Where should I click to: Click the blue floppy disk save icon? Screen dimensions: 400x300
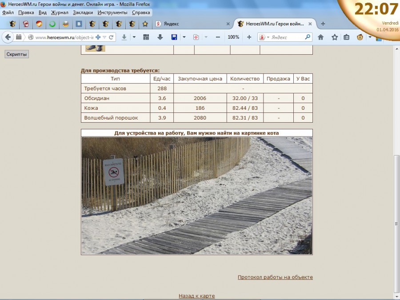tap(174, 37)
